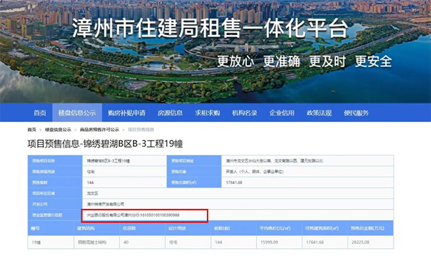Click the 预售项目名称 value 锦绣碧湖B区B-3工程19幢
Viewport: 431px width, 271px height.
[108, 161]
